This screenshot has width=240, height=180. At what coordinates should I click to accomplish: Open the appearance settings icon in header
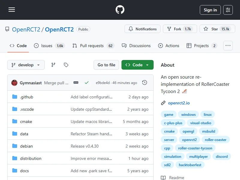pyautogui.click(x=228, y=10)
